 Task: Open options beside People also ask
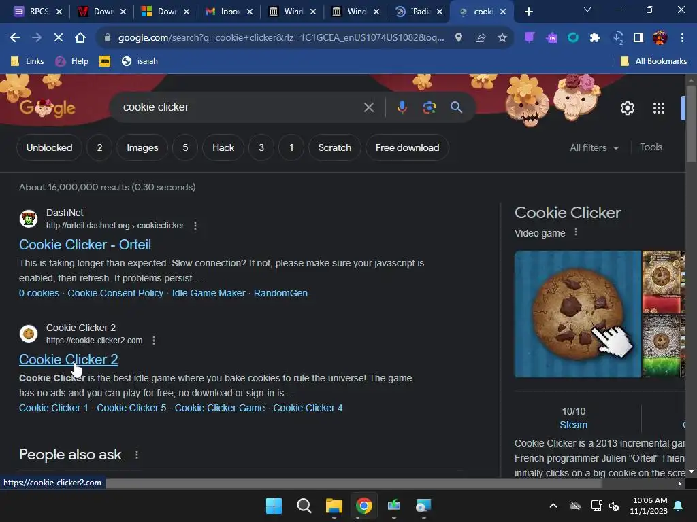click(x=136, y=455)
